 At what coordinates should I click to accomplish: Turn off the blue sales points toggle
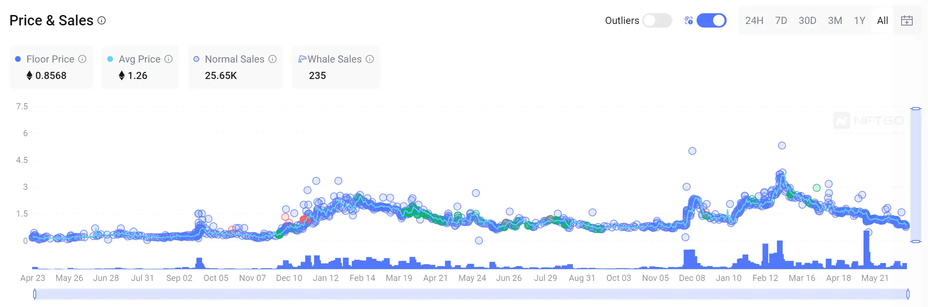pos(711,20)
